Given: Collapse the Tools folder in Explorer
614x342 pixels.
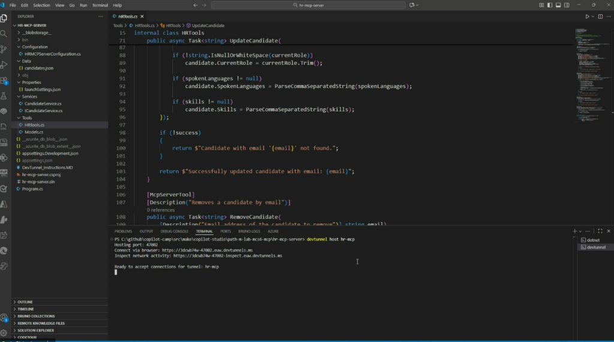Looking at the screenshot, I should click(28, 118).
